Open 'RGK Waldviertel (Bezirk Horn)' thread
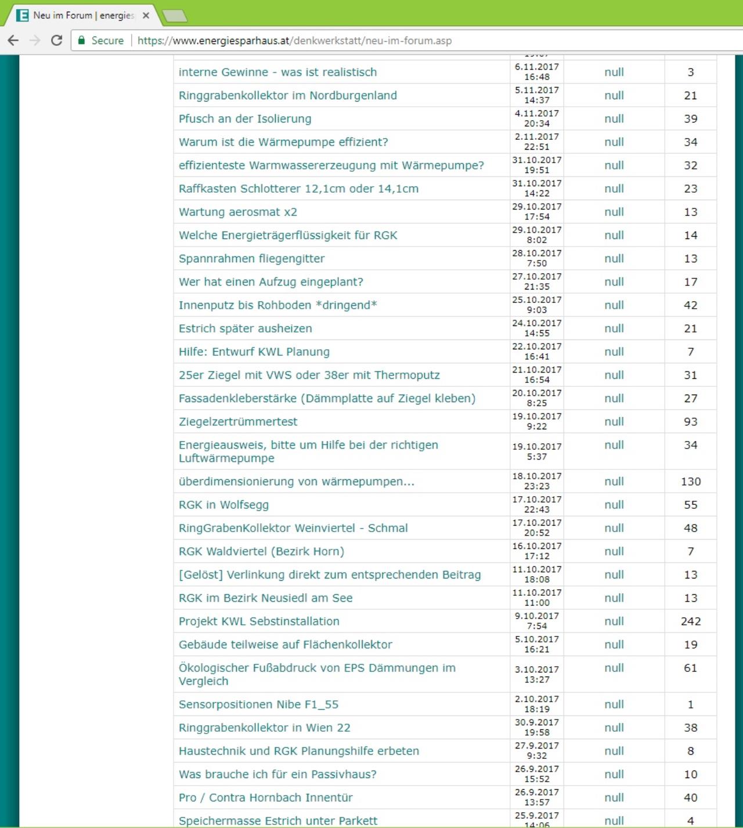743x828 pixels. point(261,551)
